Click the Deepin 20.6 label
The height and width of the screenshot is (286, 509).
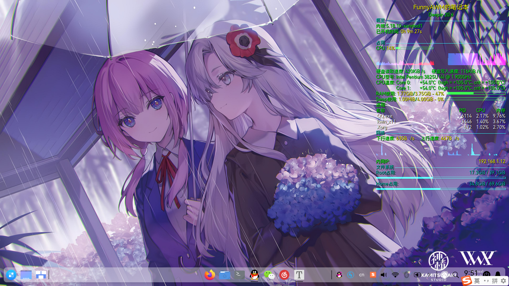pos(441,15)
